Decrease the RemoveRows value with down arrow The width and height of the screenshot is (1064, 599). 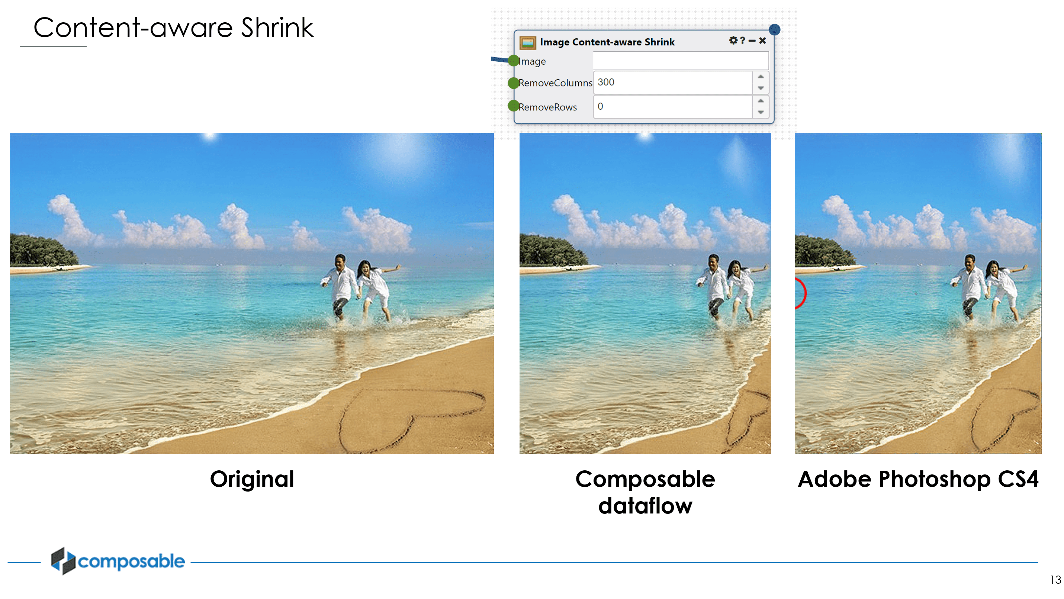click(761, 112)
